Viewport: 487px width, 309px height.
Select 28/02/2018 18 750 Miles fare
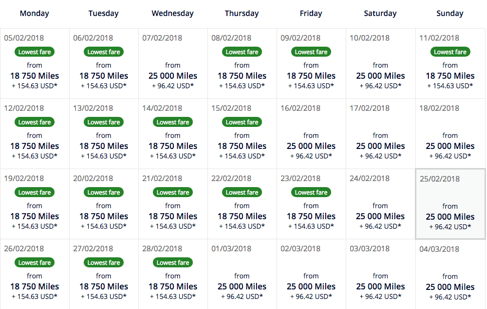173,286
